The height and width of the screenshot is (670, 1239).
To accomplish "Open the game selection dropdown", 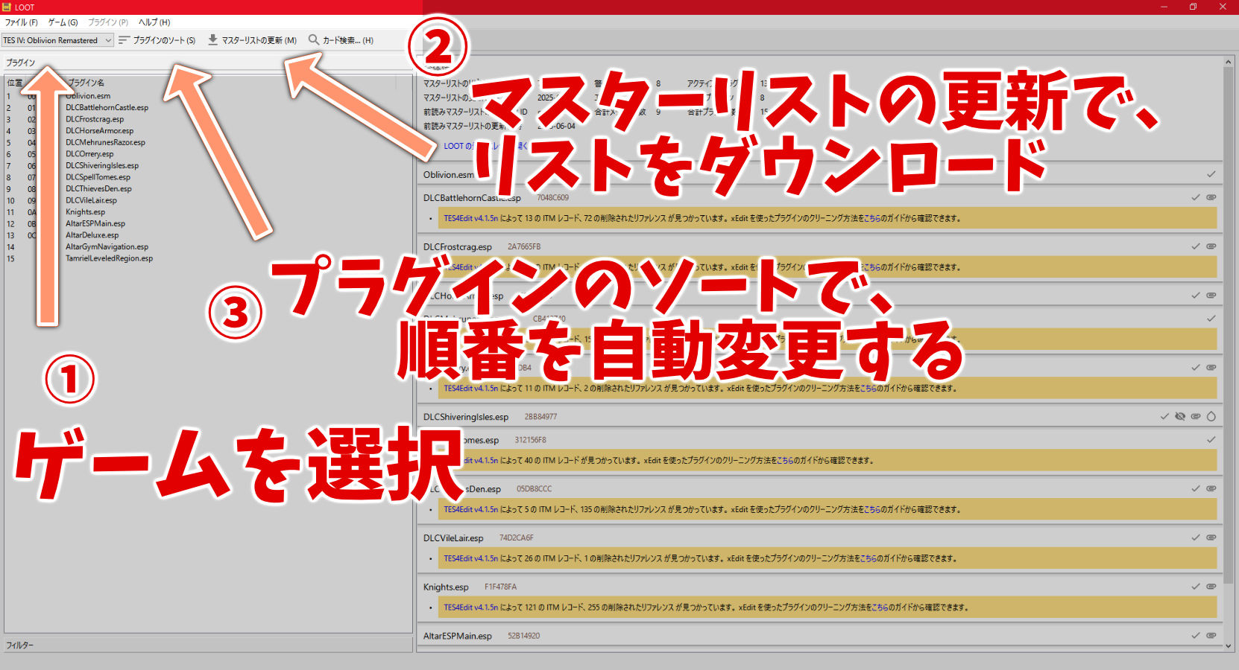I will pos(57,40).
